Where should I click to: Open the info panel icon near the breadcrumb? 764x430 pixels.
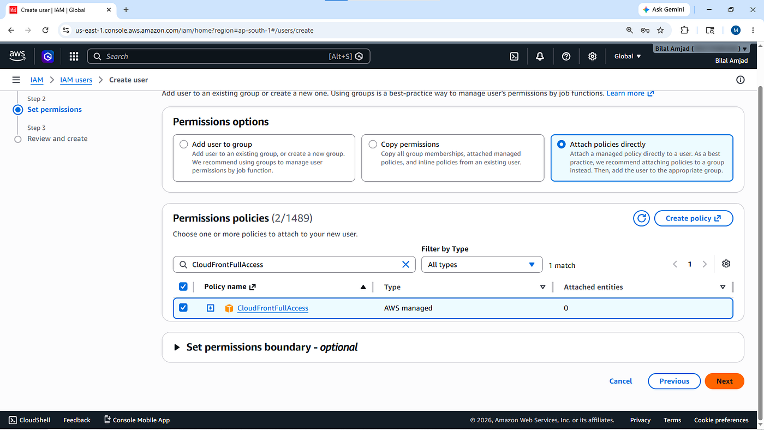741,80
